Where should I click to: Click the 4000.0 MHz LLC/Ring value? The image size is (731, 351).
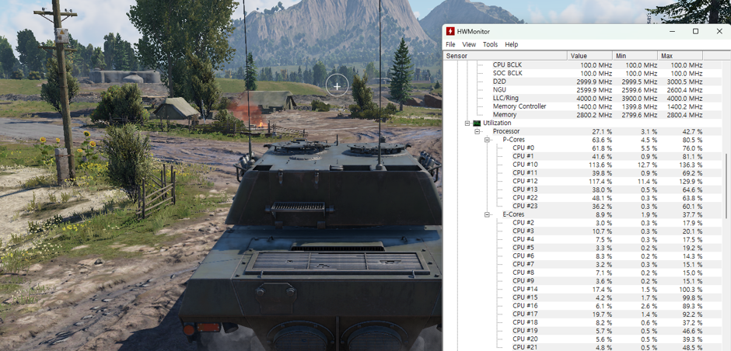pos(596,98)
